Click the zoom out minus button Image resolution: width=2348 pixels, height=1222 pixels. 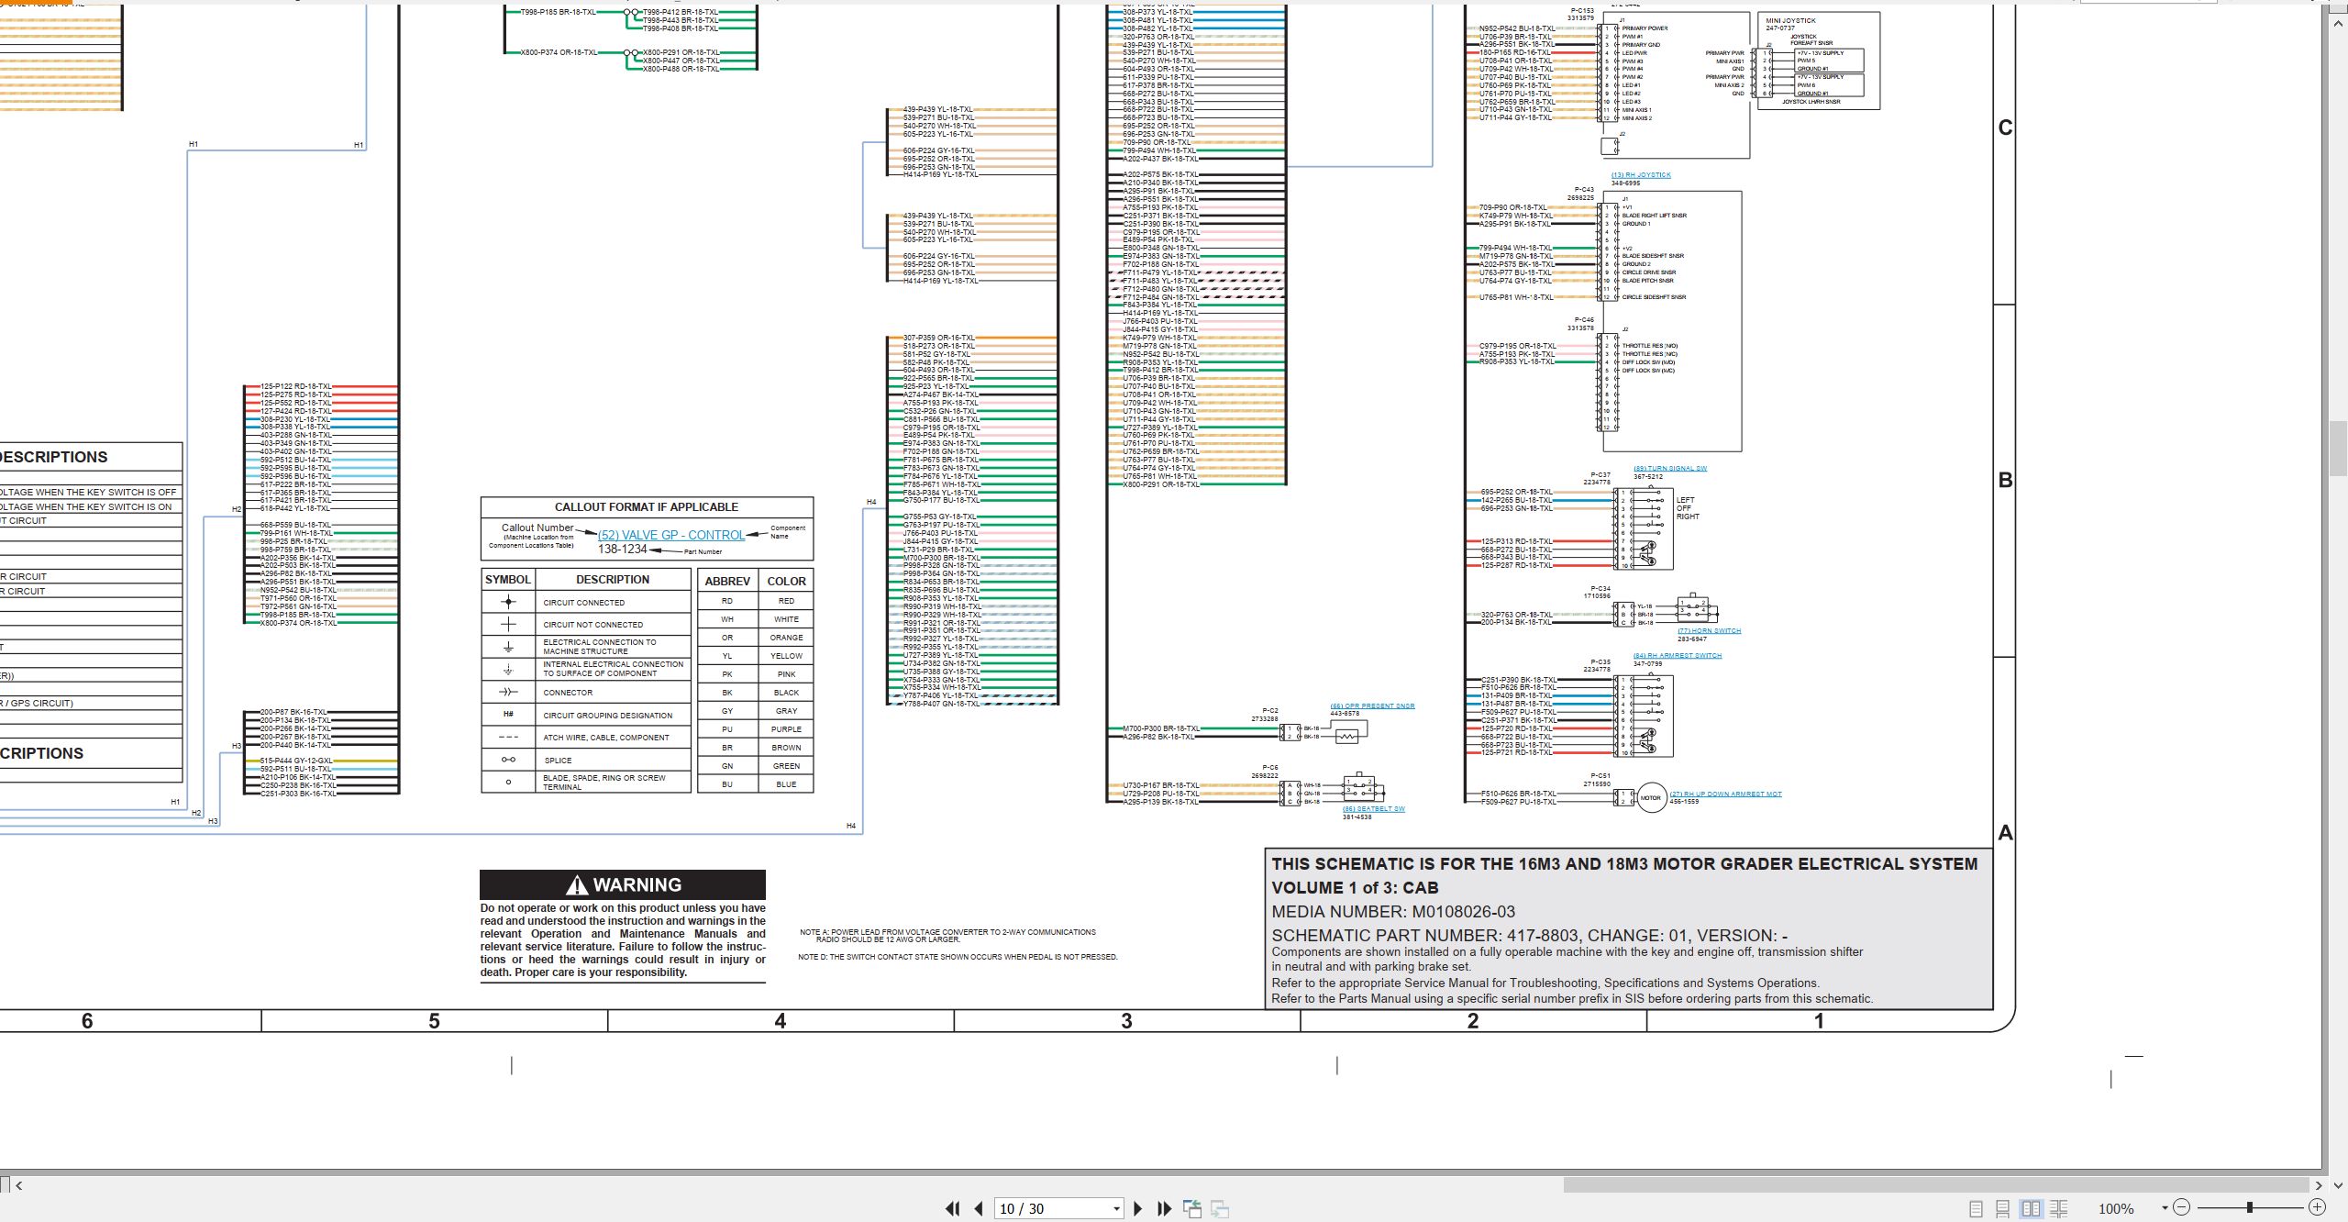(2182, 1207)
